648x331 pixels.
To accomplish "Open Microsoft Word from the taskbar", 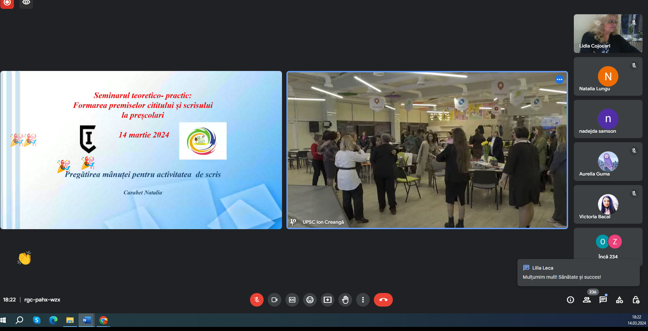I will tap(86, 320).
